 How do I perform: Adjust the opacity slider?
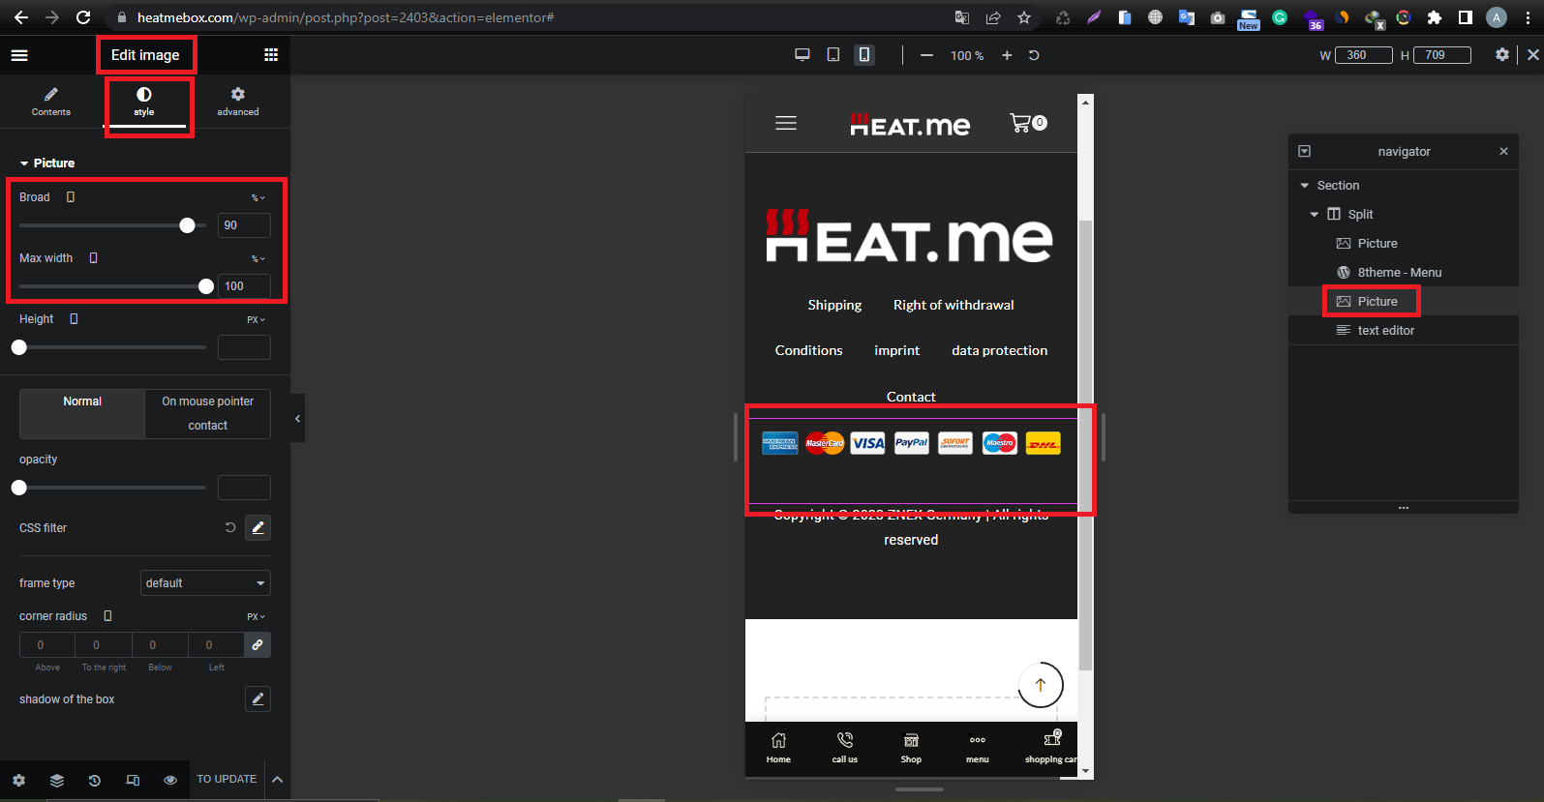point(112,488)
